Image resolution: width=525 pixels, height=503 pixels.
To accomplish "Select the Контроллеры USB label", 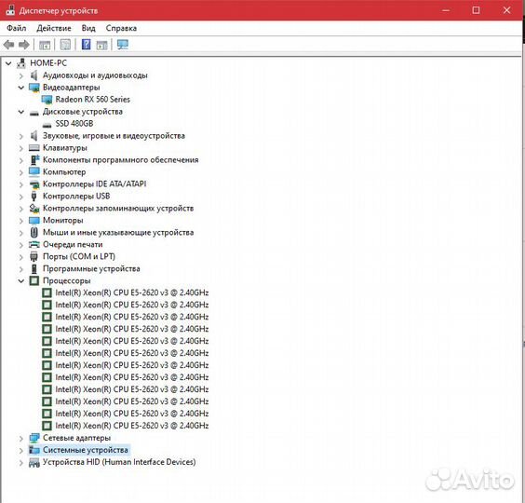I will point(76,196).
